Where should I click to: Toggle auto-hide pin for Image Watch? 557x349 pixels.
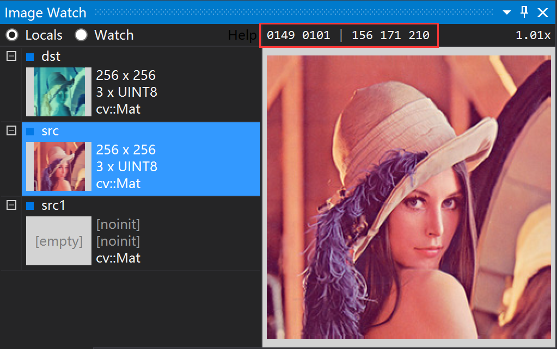pos(524,12)
